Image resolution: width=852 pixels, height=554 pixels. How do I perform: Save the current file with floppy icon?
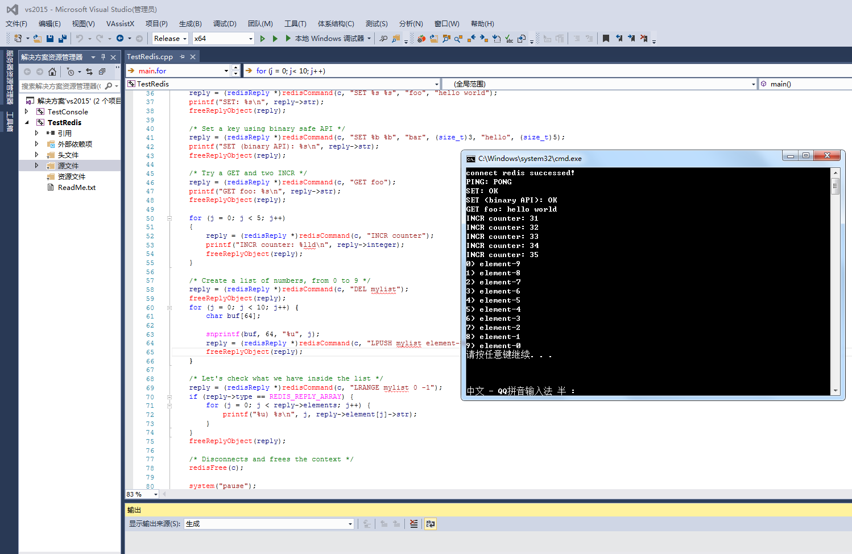pyautogui.click(x=49, y=38)
